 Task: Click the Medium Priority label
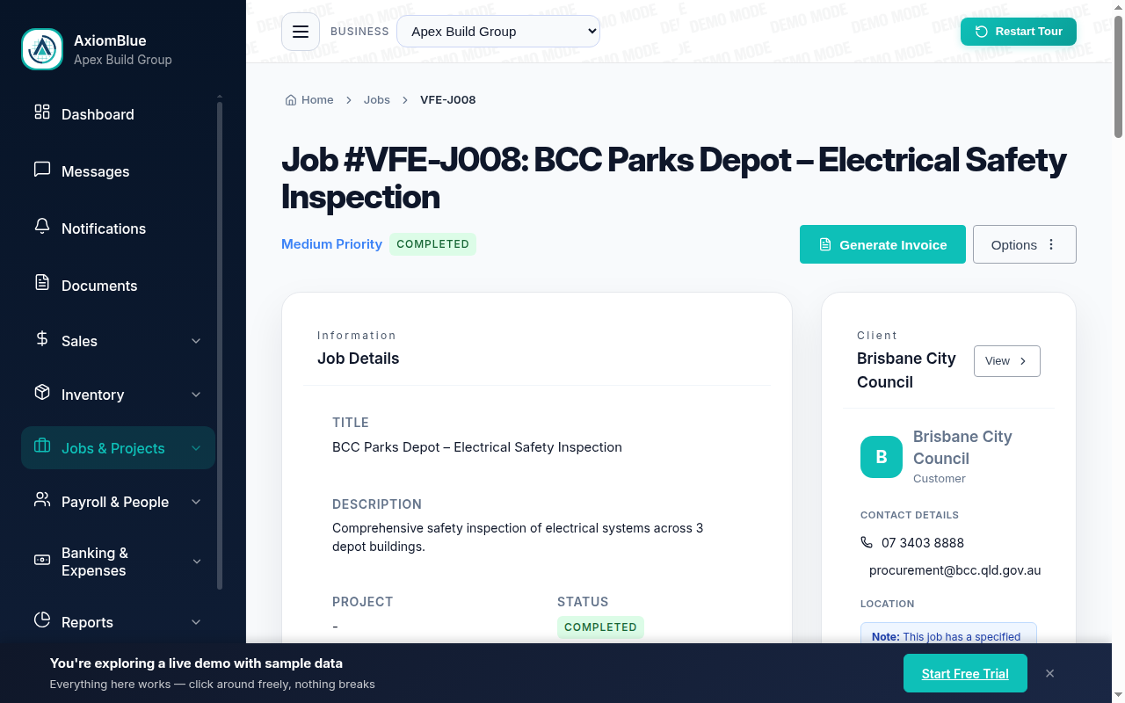click(x=331, y=244)
